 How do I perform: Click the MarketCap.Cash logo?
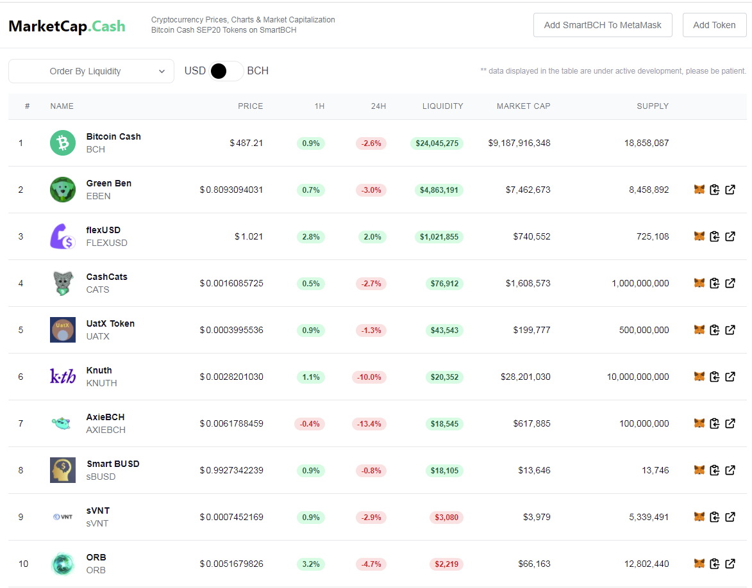[67, 26]
